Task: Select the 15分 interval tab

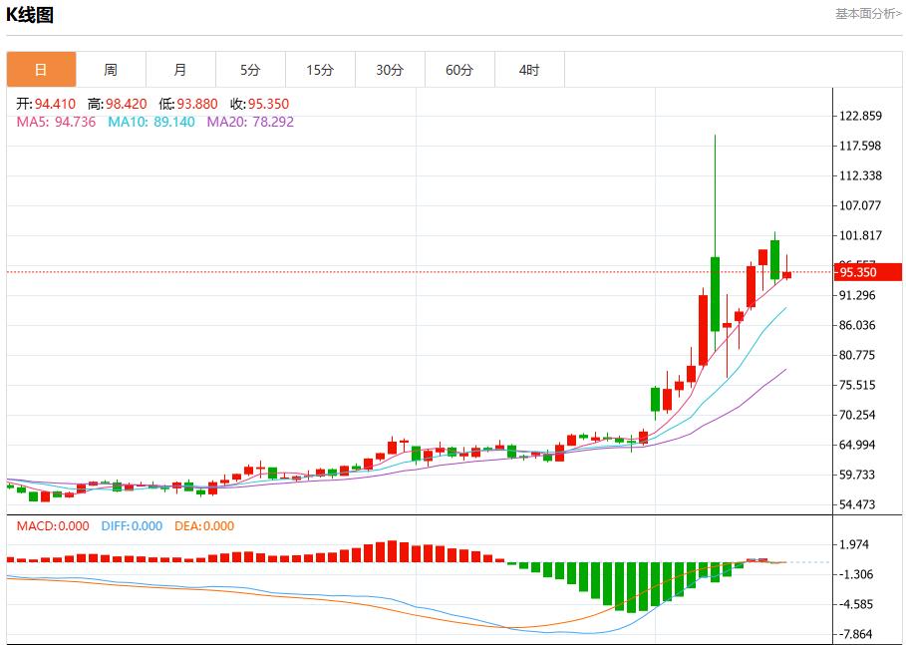Action: pyautogui.click(x=320, y=70)
